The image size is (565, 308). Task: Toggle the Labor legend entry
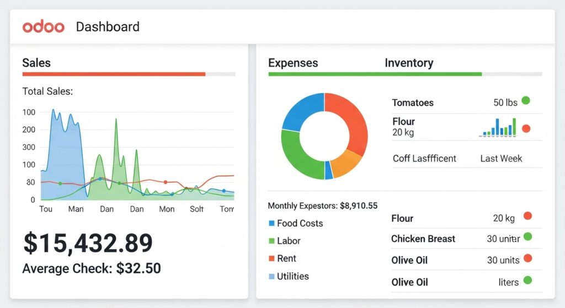tap(285, 241)
